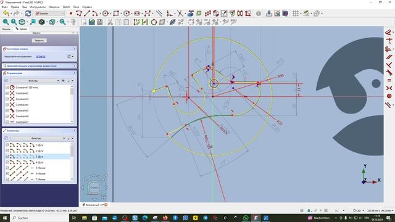Click the scissors Cut icon
395x222 pixels.
pyautogui.click(x=110, y=22)
